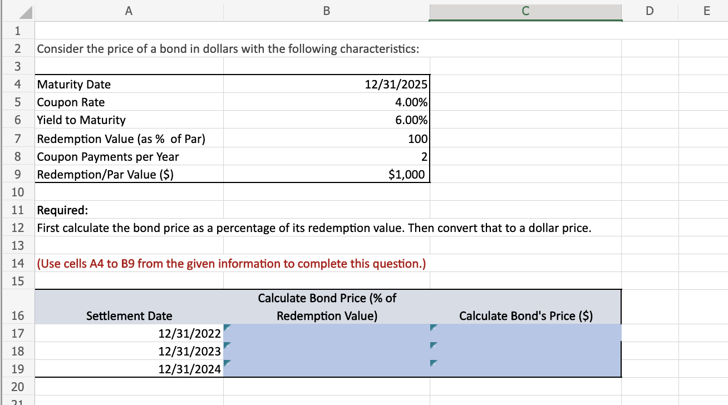
Task: Click column header B
Action: (326, 10)
